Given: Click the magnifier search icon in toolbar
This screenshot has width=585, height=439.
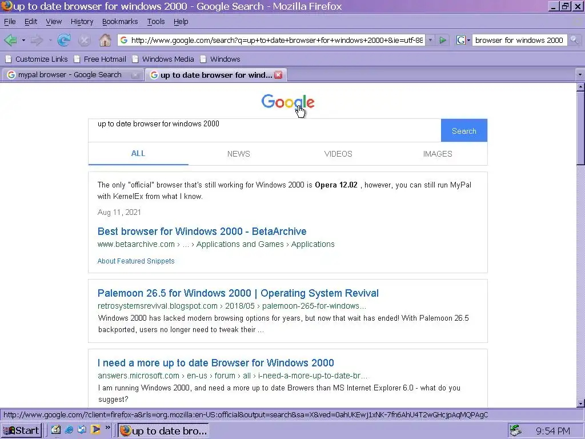Looking at the screenshot, I should [574, 40].
